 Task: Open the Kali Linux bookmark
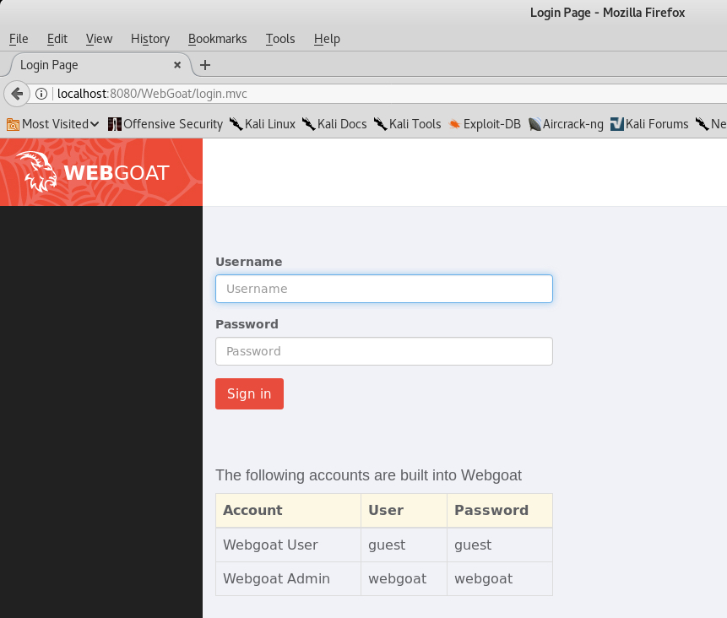tap(263, 124)
